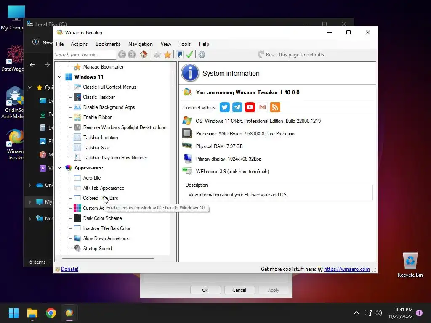This screenshot has height=323, width=431.
Task: Select the My Computer desktop icon
Action: click(x=12, y=18)
